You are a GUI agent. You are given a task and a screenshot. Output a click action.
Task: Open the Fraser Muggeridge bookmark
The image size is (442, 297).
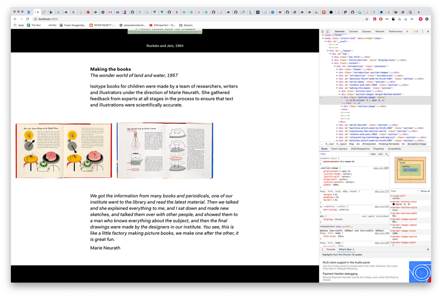73,25
